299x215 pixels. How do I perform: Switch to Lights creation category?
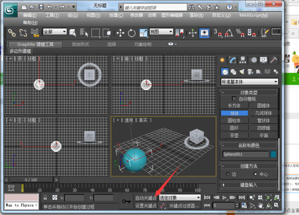243,71
